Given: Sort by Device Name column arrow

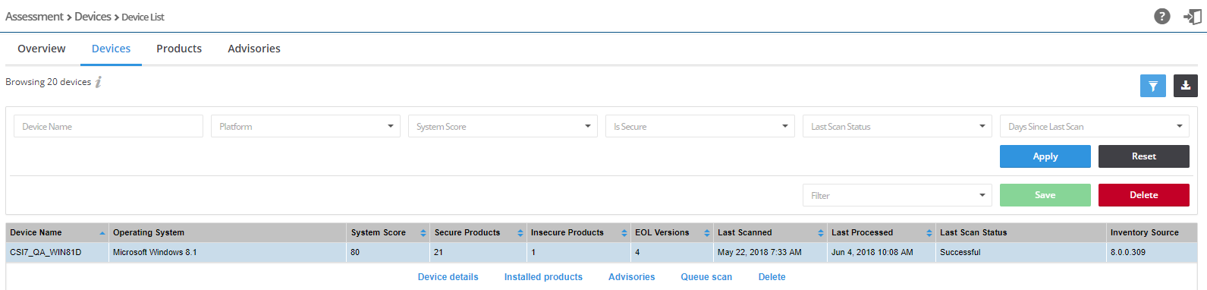Looking at the screenshot, I should point(102,233).
